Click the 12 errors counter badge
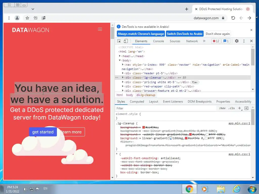 [216, 41]
